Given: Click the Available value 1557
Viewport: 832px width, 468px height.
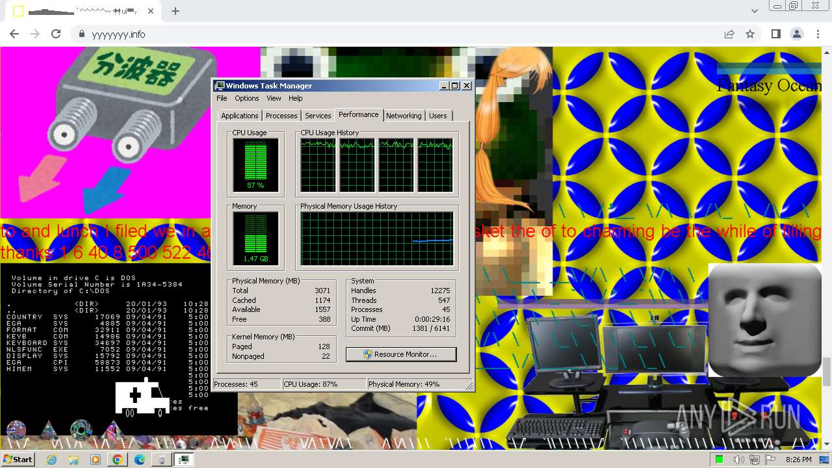Looking at the screenshot, I should click(322, 309).
